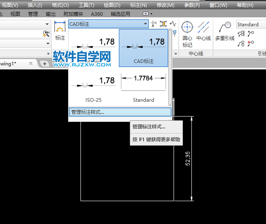
Task: Switch to the 精选应用 ribbon tab
Action: pos(121,14)
